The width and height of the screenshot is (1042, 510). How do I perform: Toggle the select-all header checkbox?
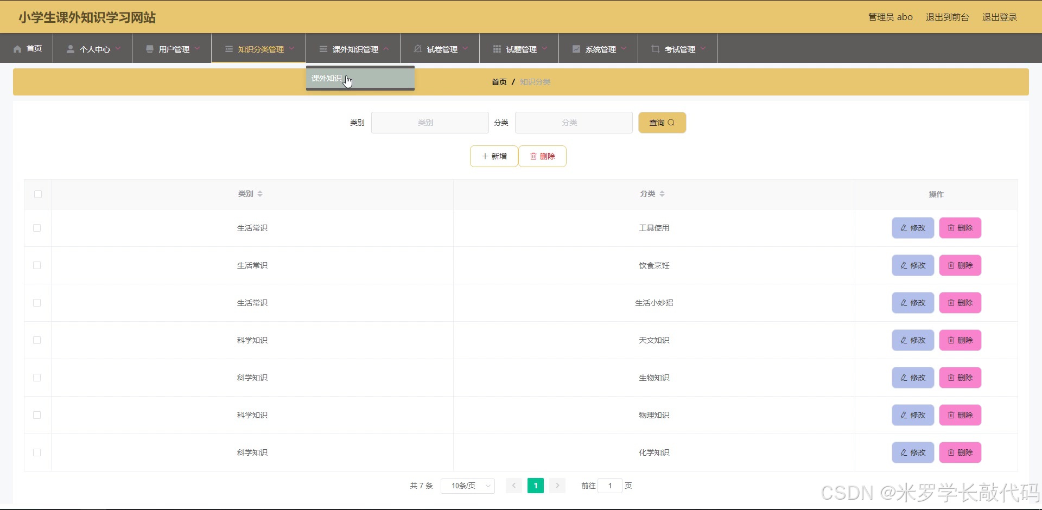click(x=38, y=194)
